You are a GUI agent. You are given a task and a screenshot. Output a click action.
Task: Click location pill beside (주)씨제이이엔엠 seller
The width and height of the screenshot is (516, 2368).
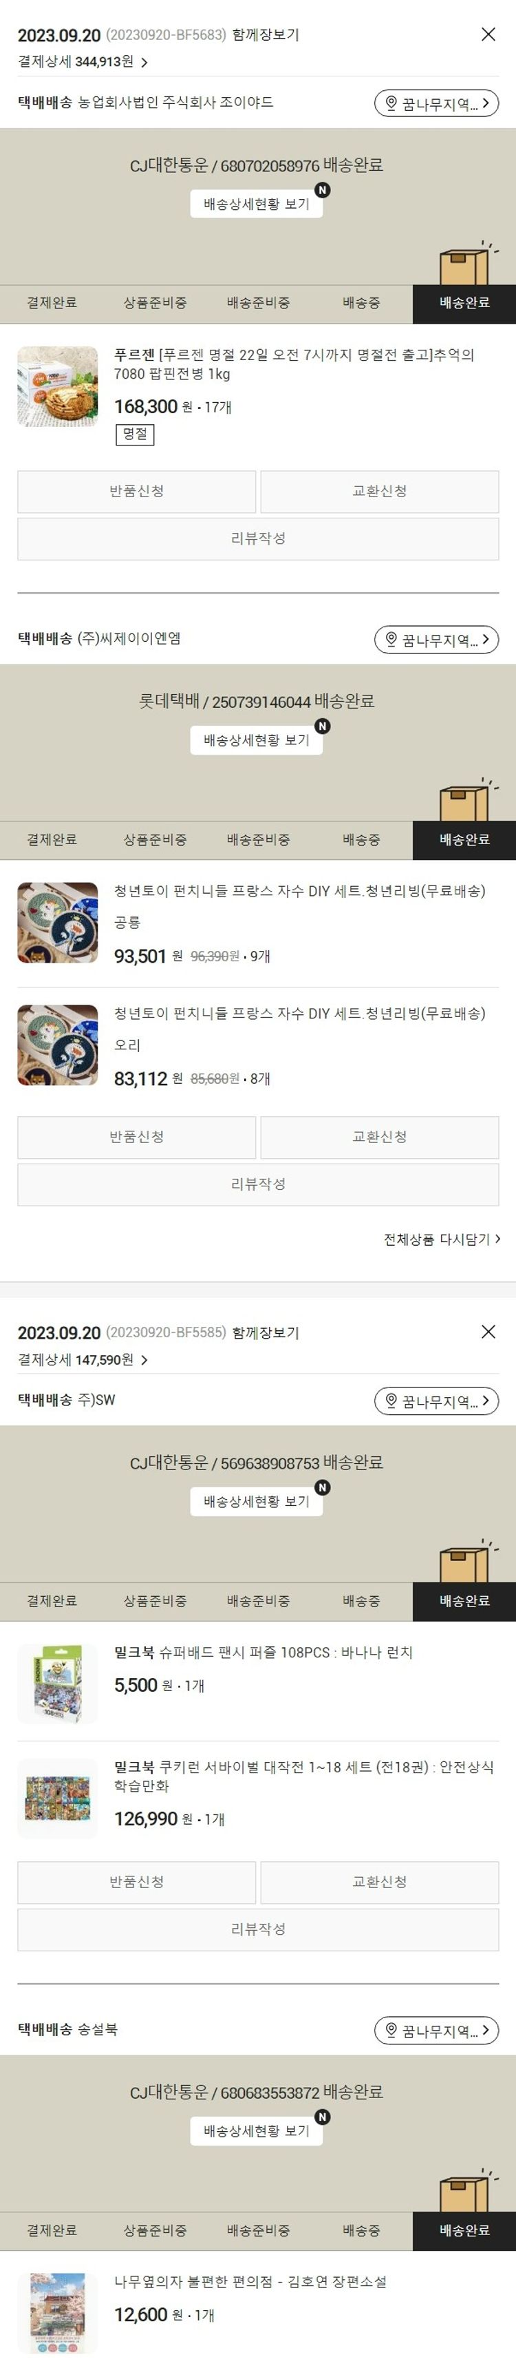(436, 639)
